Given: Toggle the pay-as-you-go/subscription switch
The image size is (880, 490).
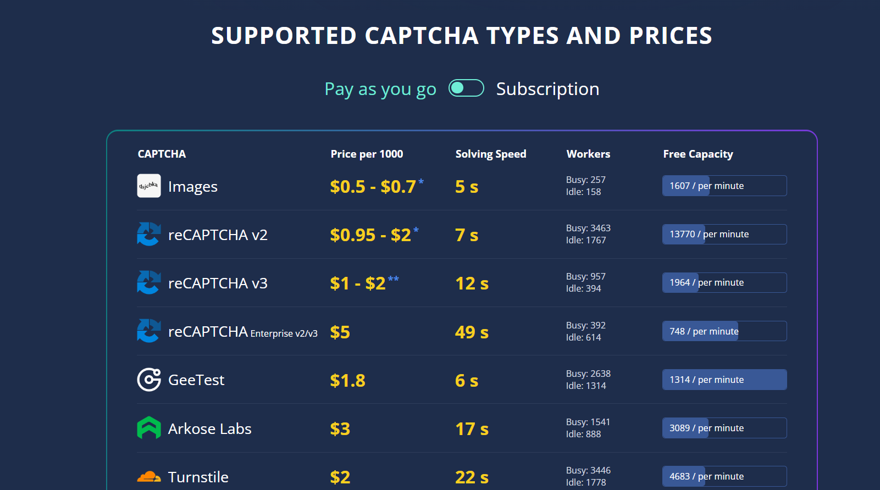Looking at the screenshot, I should (466, 88).
